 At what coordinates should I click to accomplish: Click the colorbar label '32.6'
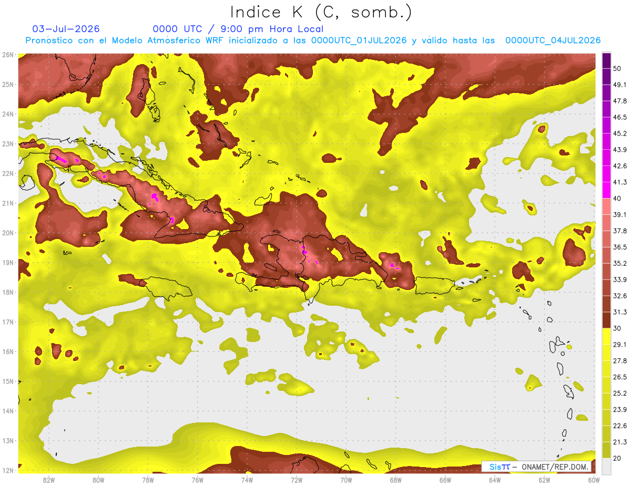619,296
